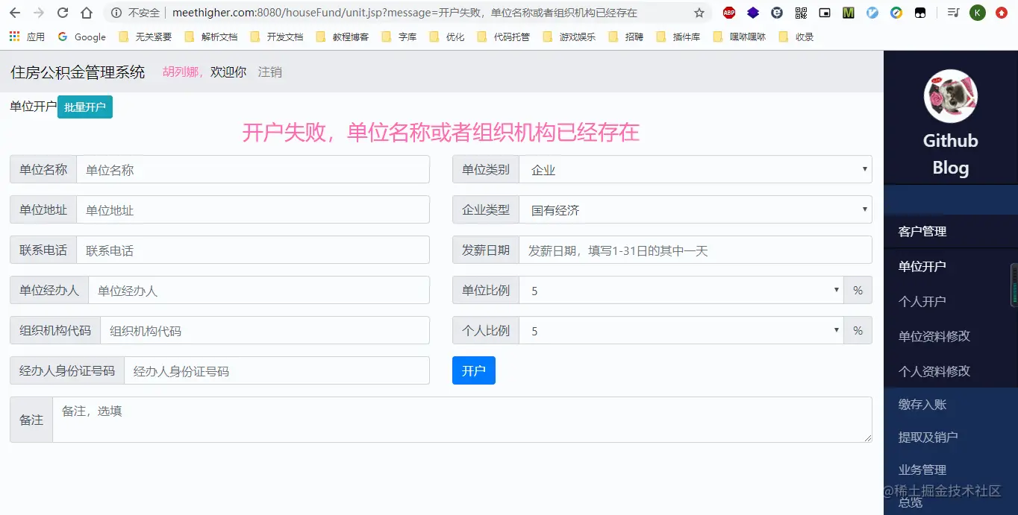Expand the 企业类型 dropdown showing 国有经济
This screenshot has height=515, width=1018.
coord(696,209)
